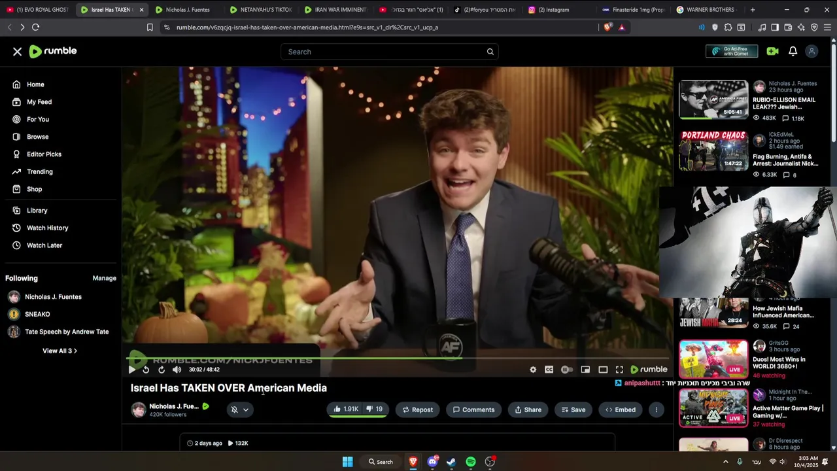
Task: Open Trending in the sidebar
Action: point(39,172)
